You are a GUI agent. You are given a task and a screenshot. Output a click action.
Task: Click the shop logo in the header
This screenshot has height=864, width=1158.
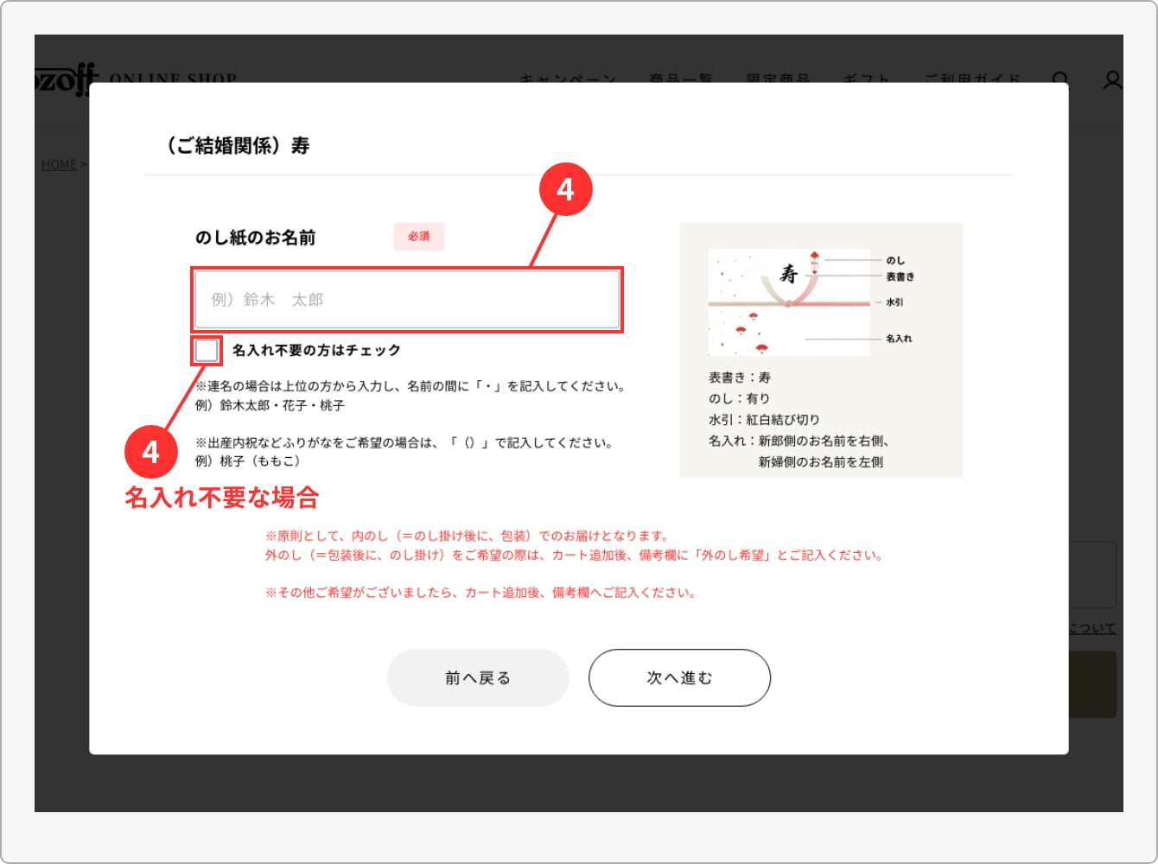[x=67, y=79]
